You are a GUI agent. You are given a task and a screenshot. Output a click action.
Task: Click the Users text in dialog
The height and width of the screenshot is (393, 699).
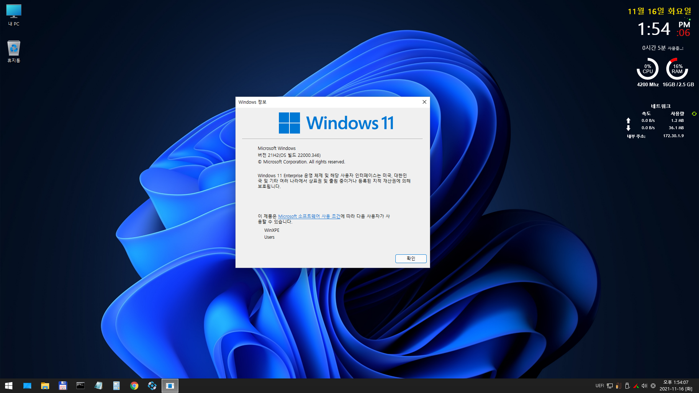point(269,237)
